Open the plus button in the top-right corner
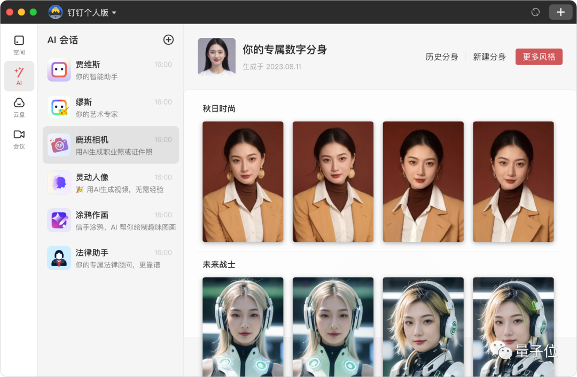 tap(560, 11)
